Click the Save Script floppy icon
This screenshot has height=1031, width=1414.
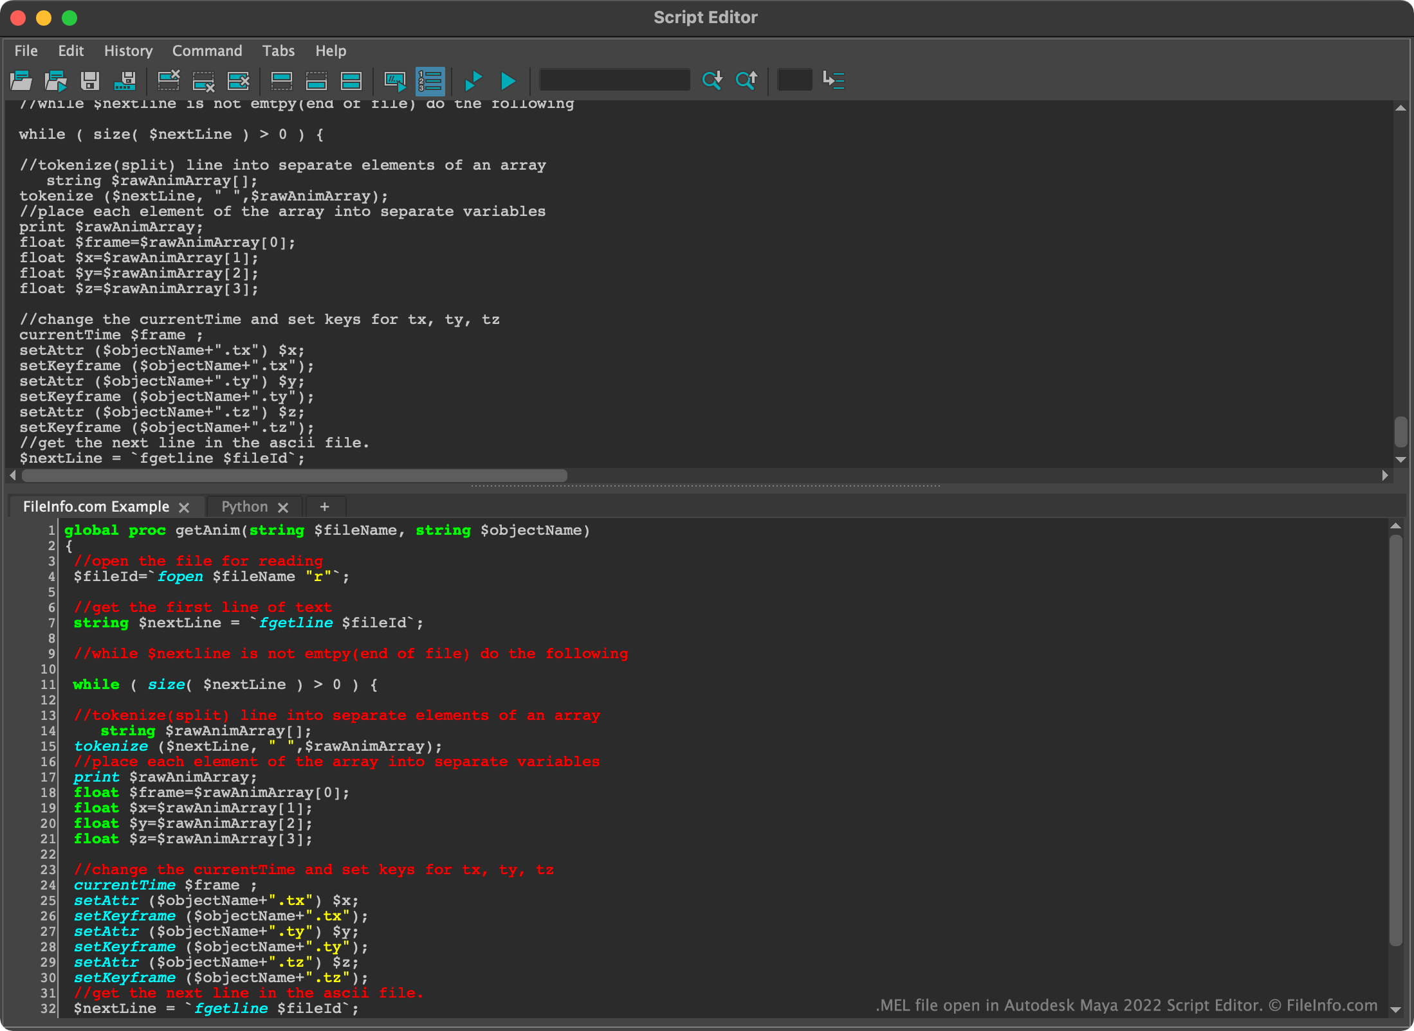coord(90,80)
